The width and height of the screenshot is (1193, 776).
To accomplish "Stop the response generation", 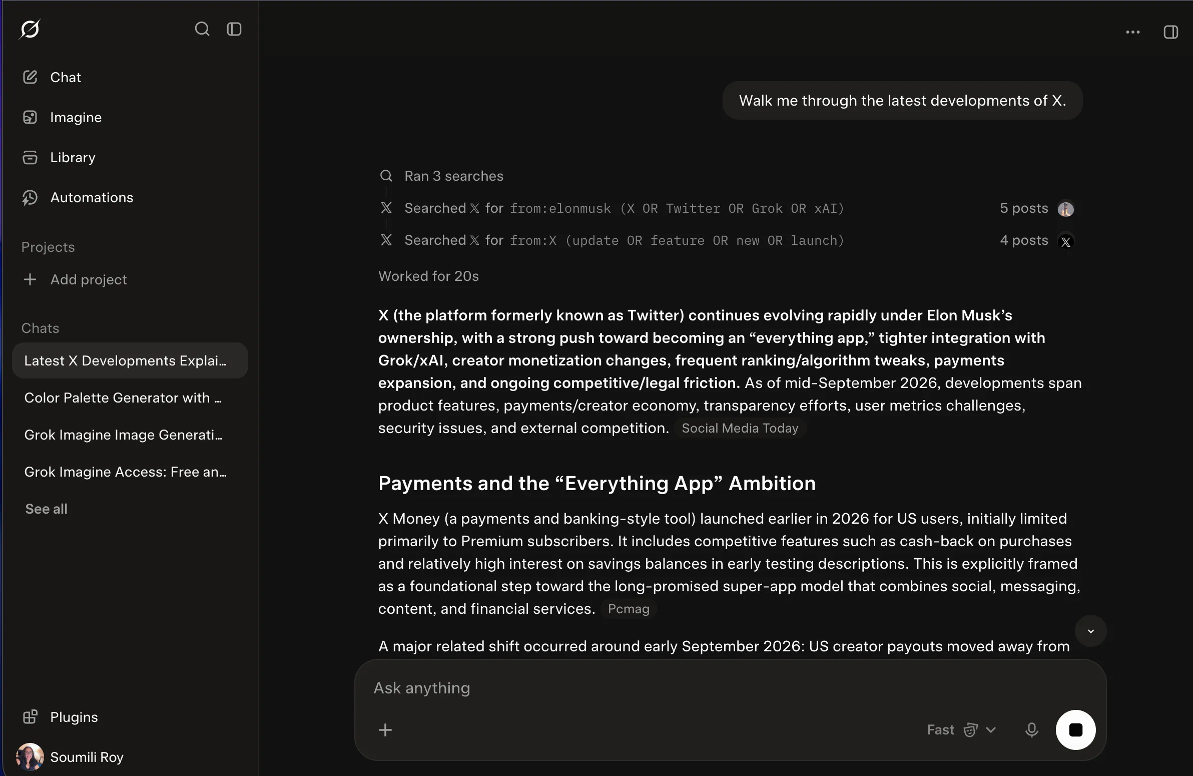I will [x=1075, y=730].
